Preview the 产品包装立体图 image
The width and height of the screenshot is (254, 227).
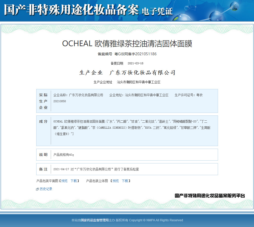click(x=115, y=181)
